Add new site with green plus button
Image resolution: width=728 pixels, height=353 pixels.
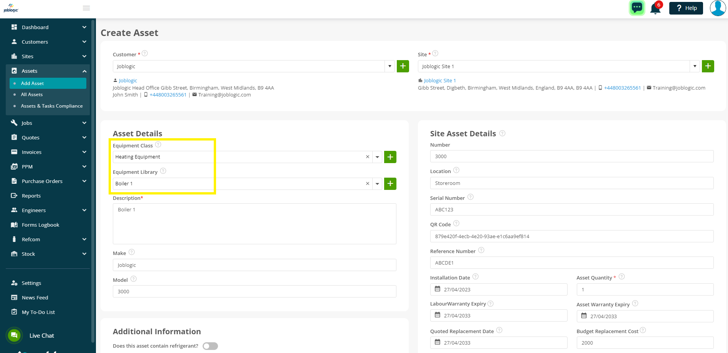[708, 66]
